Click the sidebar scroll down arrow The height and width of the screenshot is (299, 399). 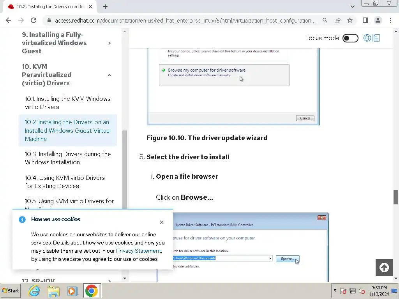click(125, 278)
